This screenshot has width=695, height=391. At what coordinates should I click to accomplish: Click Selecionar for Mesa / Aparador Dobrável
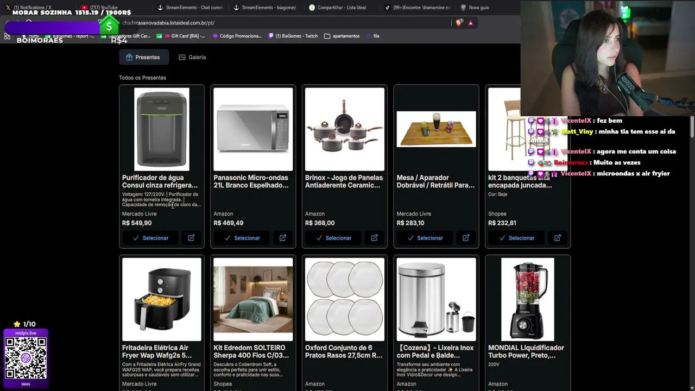[x=425, y=238]
